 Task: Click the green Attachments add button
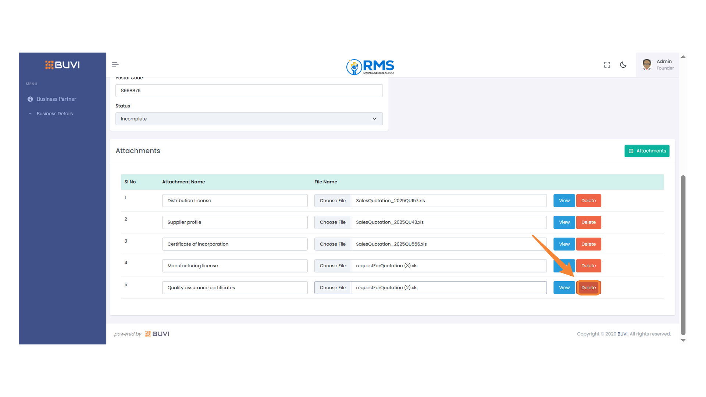pos(646,151)
